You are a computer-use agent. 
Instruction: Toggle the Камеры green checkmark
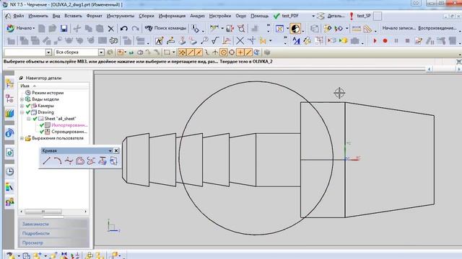tap(28, 106)
